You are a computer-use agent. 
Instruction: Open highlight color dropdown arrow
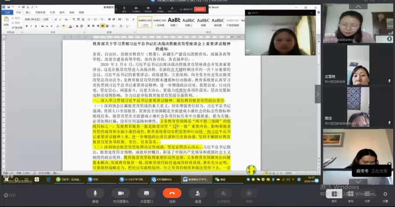(67, 26)
